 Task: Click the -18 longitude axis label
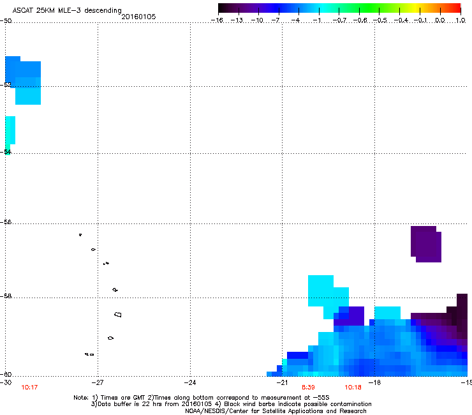(x=374, y=382)
